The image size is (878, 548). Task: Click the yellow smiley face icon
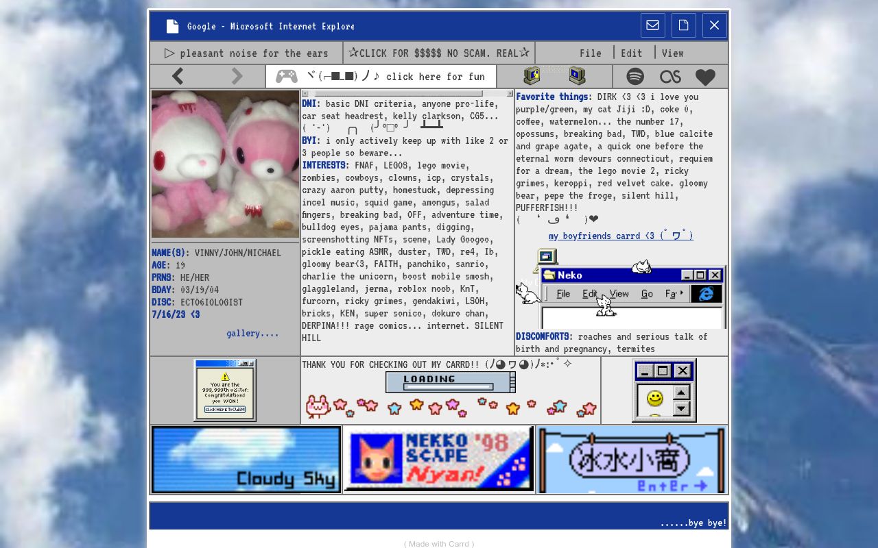[655, 398]
